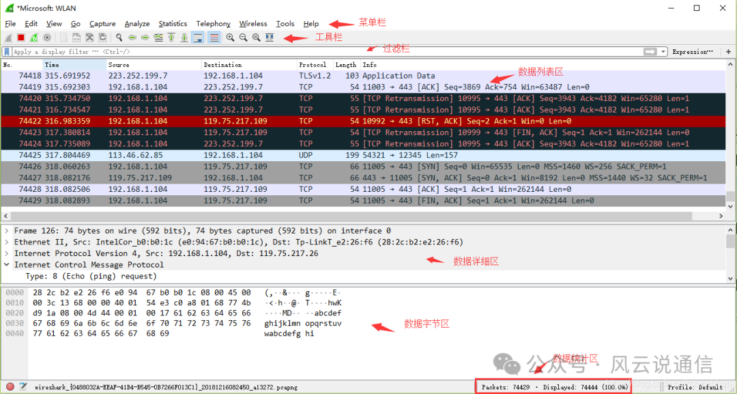This screenshot has height=394, width=737.
Task: Select packet 74426 SYN to 119.75.217.109
Action: coord(363,167)
